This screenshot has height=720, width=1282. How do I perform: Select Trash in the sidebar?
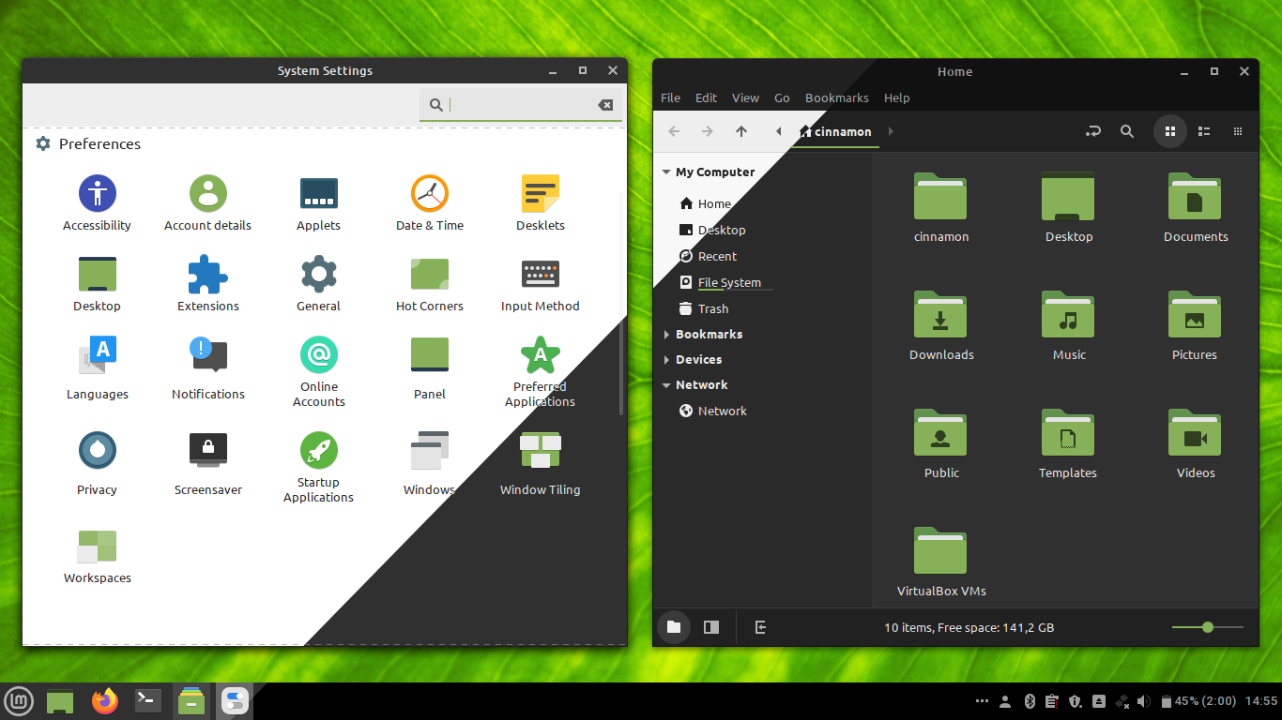(x=704, y=308)
